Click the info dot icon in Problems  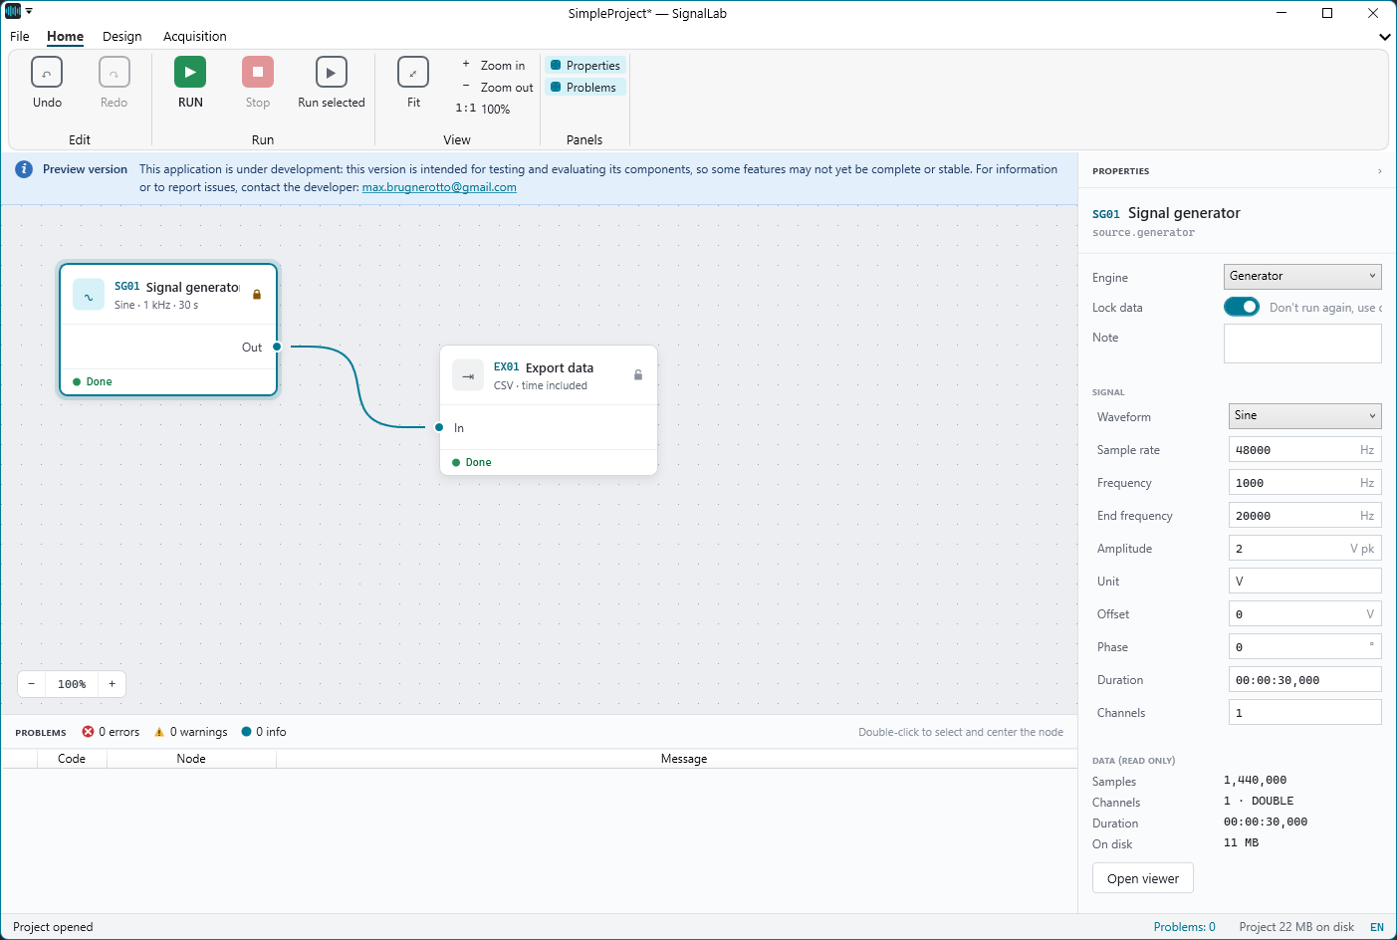point(247,732)
